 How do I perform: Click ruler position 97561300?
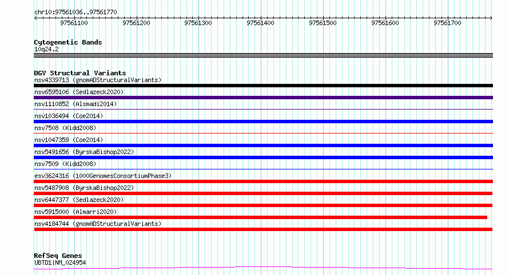[x=198, y=23]
